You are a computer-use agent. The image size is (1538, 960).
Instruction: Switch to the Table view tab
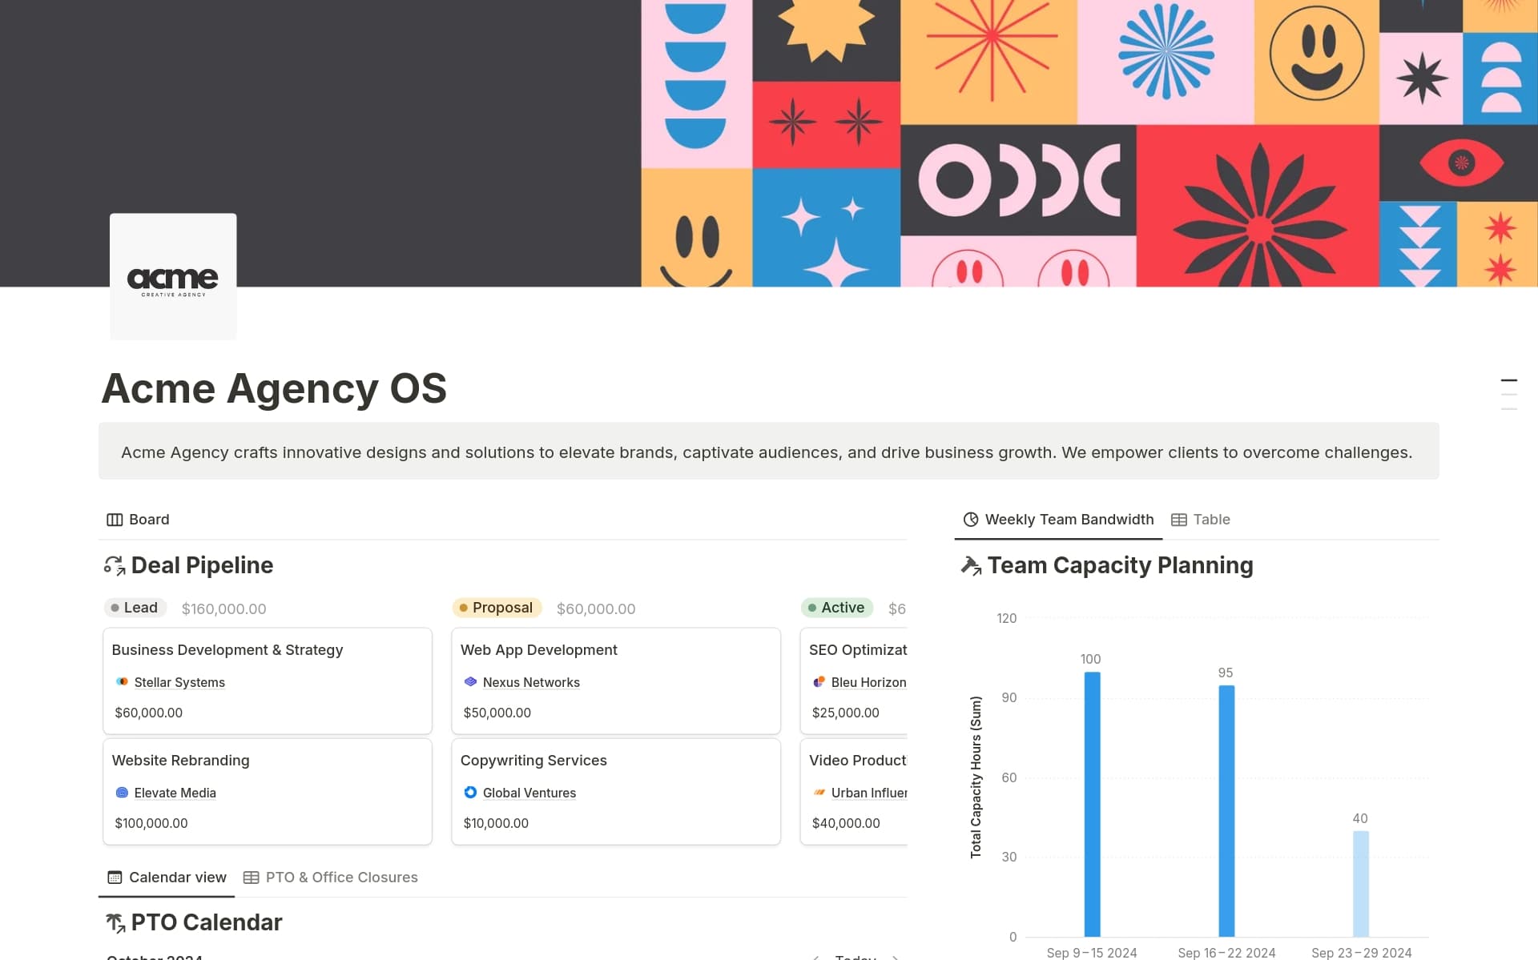[1201, 520]
